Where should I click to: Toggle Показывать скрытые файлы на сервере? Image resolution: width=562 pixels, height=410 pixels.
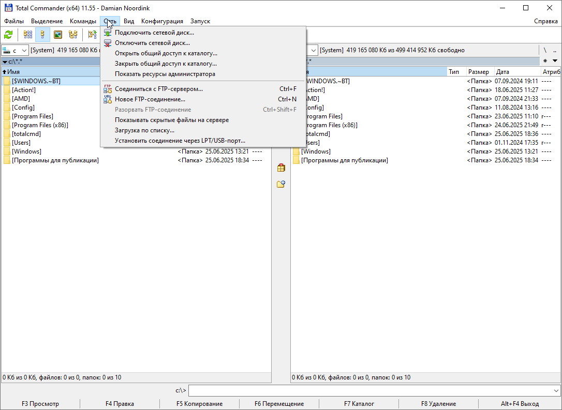[x=203, y=120]
